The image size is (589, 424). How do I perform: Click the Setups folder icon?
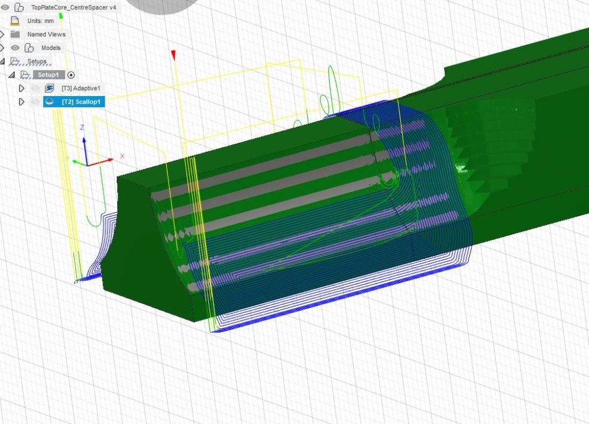(x=15, y=61)
